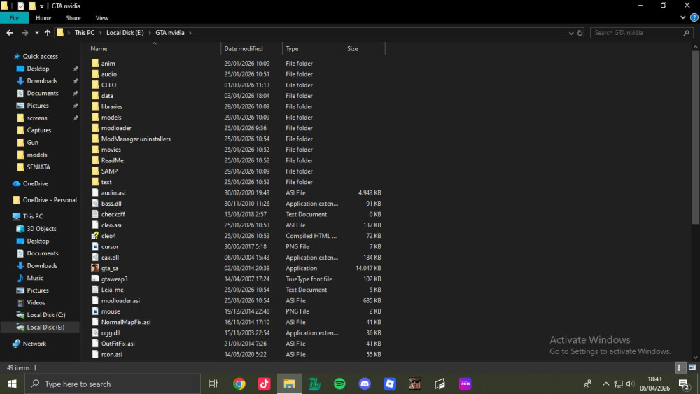
Task: Click the volume speaker tray icon
Action: tap(631, 384)
